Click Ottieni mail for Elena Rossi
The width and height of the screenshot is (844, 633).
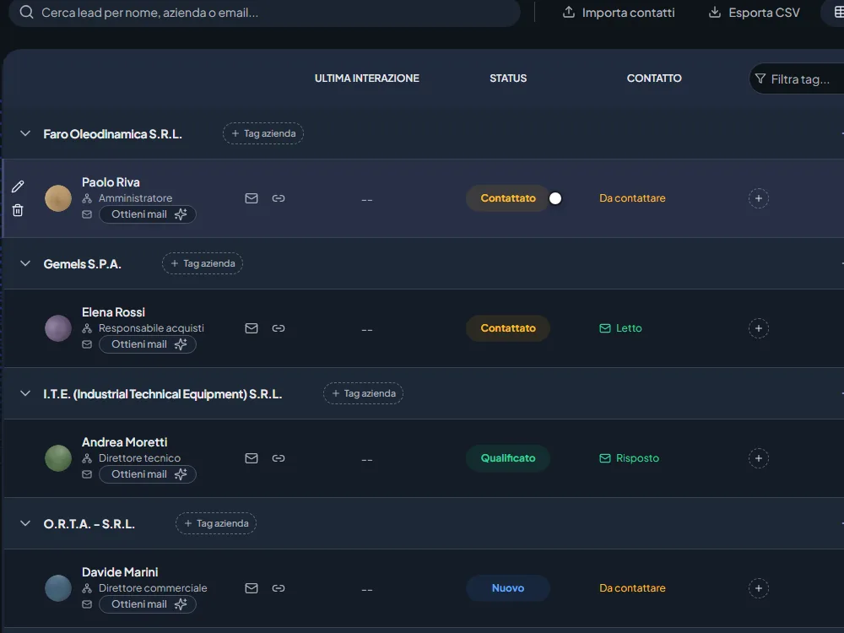[x=148, y=344]
